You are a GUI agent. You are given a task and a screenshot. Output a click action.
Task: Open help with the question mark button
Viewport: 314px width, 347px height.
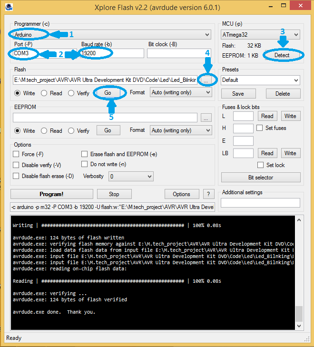click(208, 194)
